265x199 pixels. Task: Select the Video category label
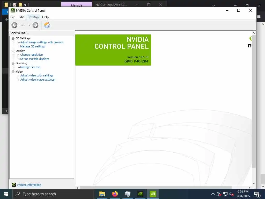tap(19, 72)
